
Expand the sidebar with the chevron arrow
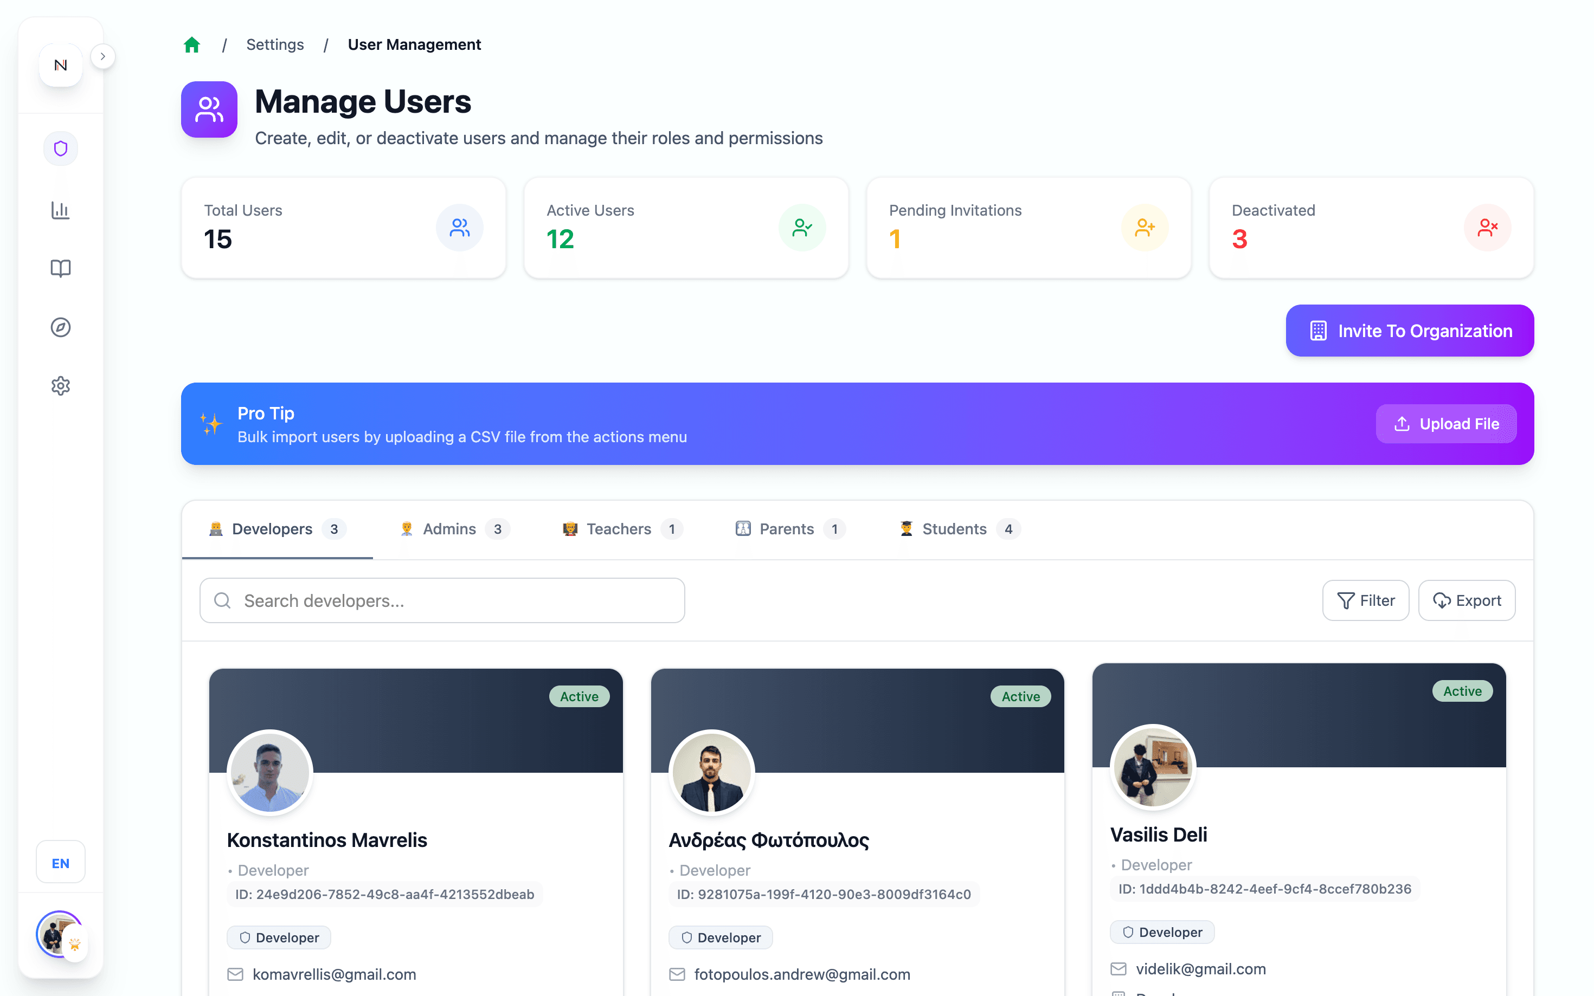pos(103,57)
